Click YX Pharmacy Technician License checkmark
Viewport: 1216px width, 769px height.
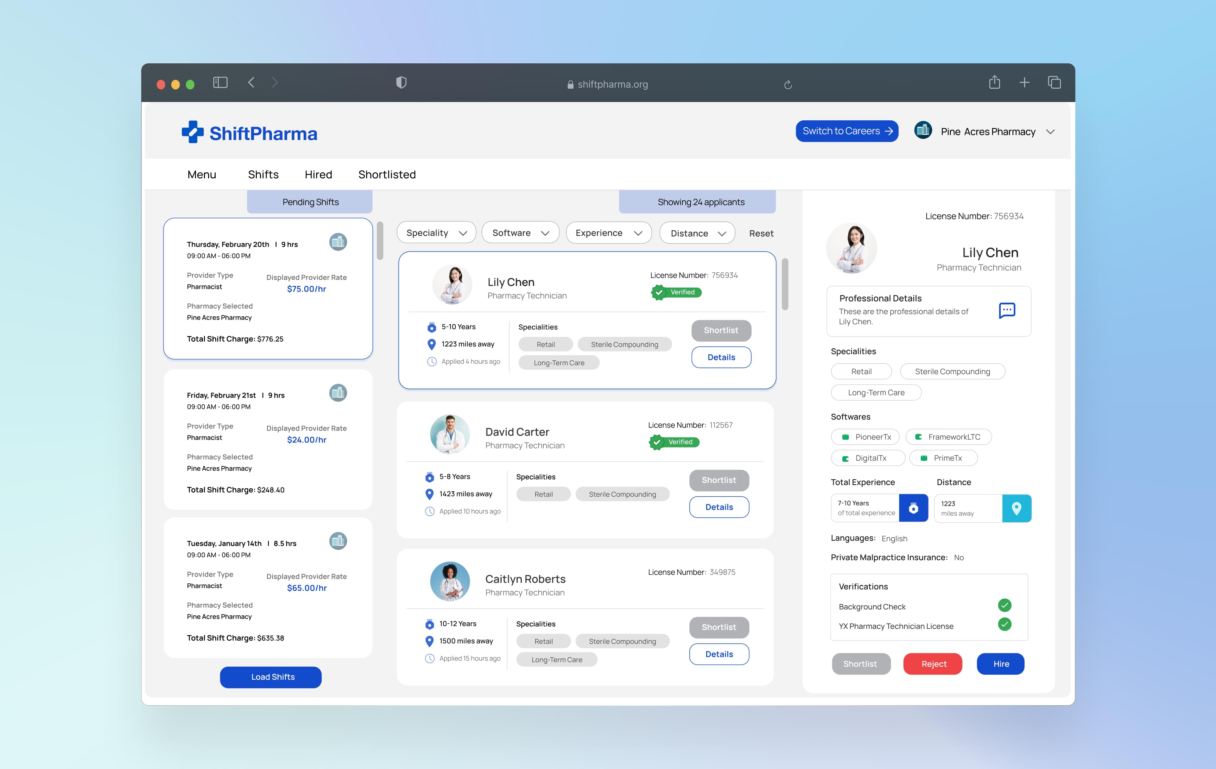(1004, 625)
